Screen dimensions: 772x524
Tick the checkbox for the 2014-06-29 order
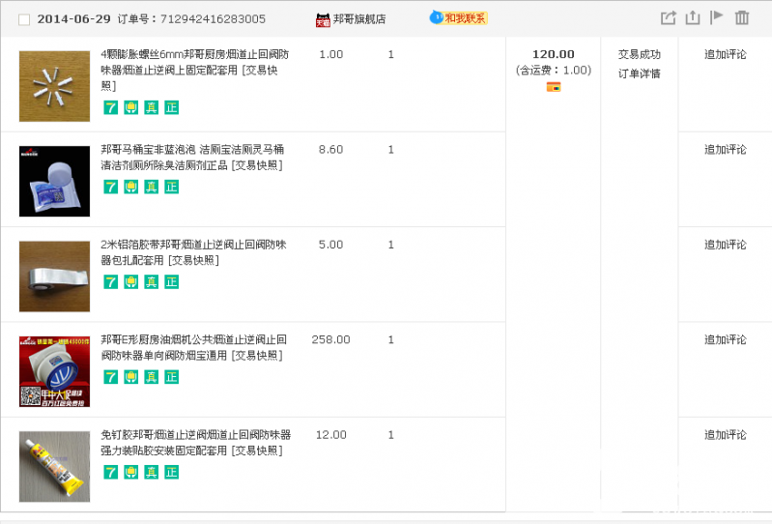click(x=24, y=19)
